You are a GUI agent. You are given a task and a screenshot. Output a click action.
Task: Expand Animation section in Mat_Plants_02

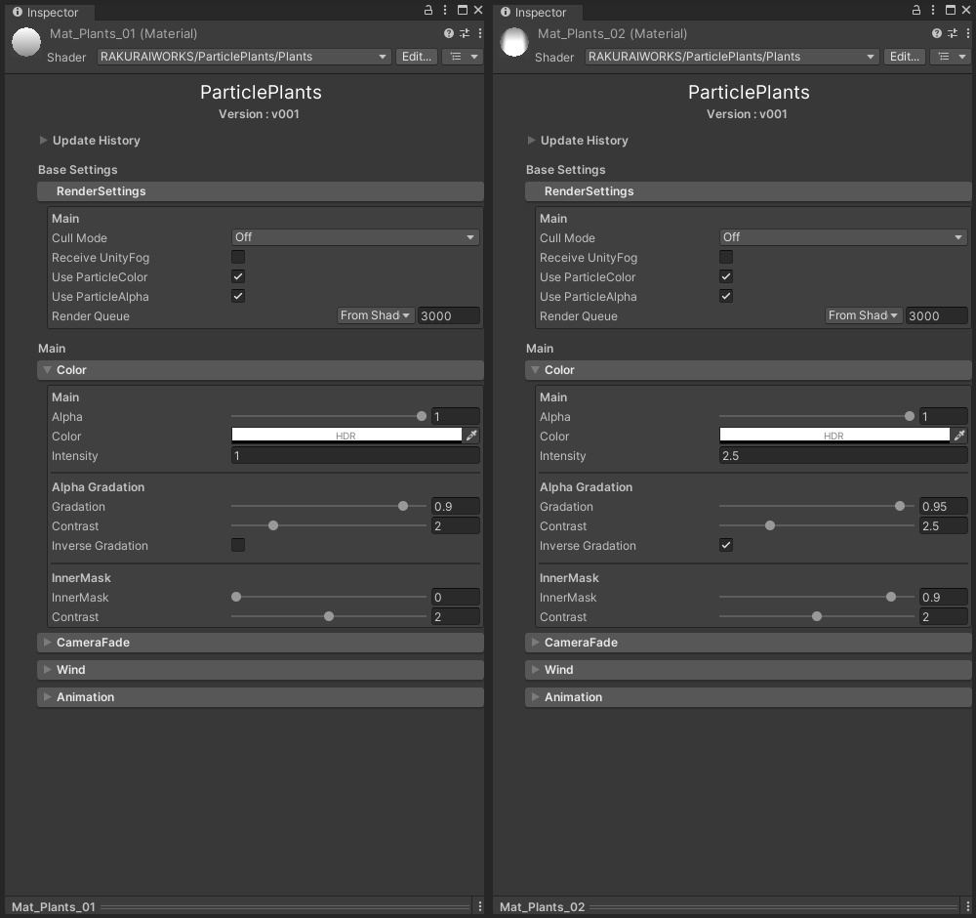tap(749, 697)
